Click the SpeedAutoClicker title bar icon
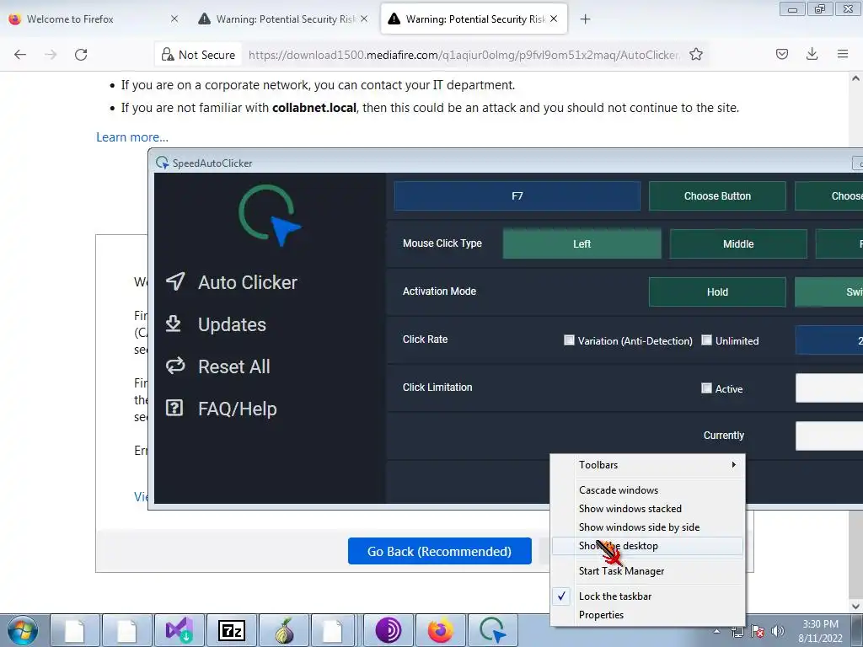The height and width of the screenshot is (647, 863). (x=163, y=163)
